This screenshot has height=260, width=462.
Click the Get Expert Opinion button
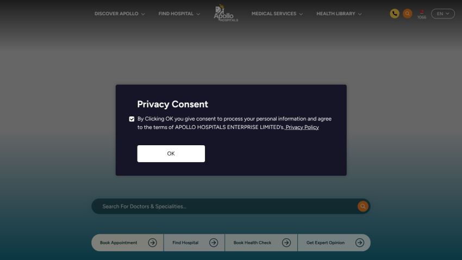[334, 243]
